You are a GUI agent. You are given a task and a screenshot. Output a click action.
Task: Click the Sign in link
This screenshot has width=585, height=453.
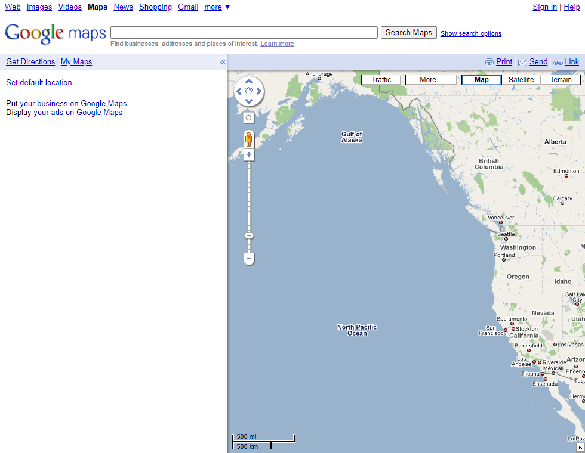coord(544,7)
